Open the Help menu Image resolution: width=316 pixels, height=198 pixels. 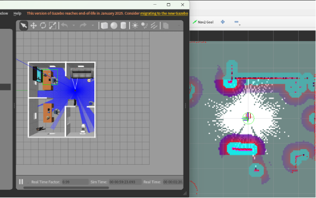[17, 14]
